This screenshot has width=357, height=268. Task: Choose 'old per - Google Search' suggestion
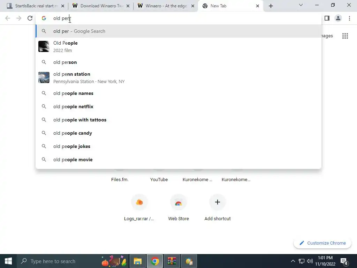[x=178, y=31]
